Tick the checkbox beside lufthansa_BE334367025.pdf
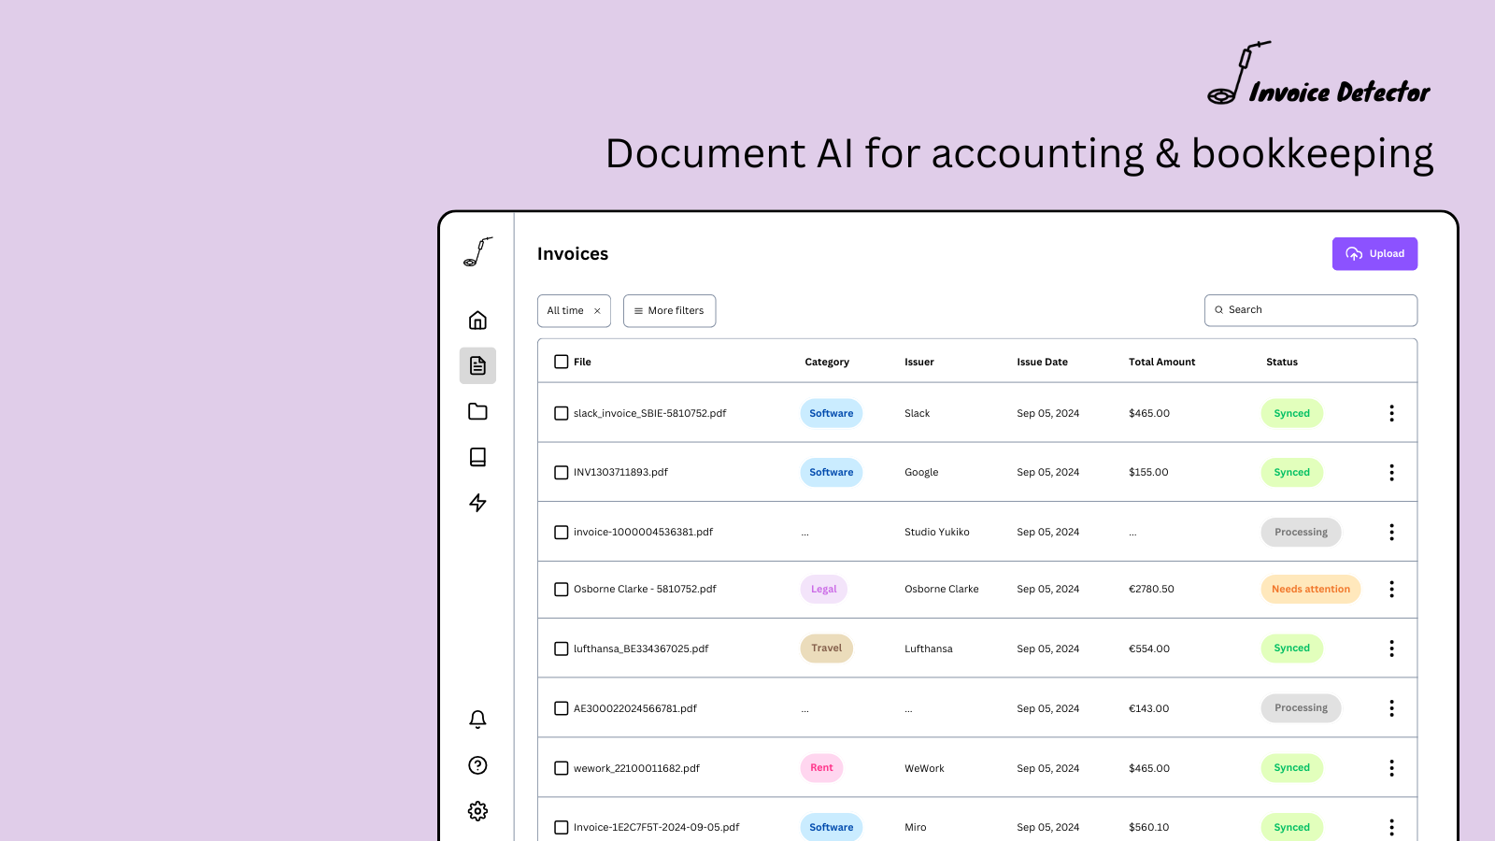This screenshot has width=1495, height=841. pyautogui.click(x=561, y=648)
